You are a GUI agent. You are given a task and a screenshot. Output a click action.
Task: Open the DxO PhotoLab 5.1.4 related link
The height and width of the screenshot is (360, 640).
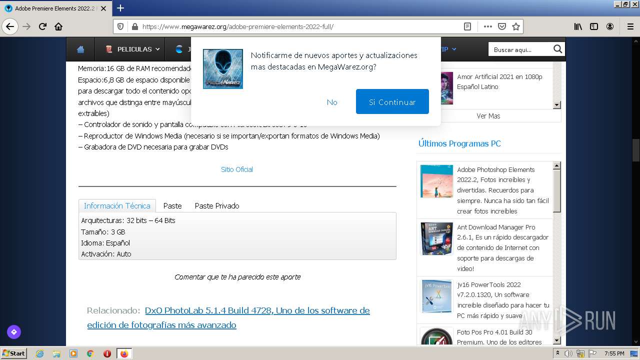coord(228,317)
